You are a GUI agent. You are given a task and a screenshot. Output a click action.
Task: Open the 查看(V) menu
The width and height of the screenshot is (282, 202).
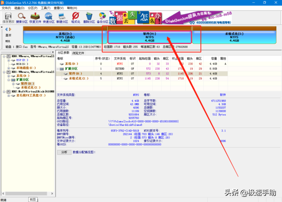coord(59,8)
